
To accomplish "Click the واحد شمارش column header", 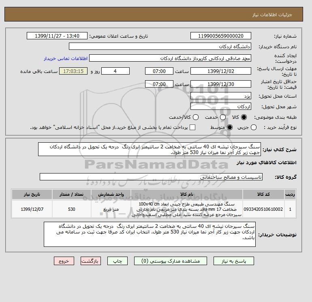I will pyautogui.click(x=111, y=194).
